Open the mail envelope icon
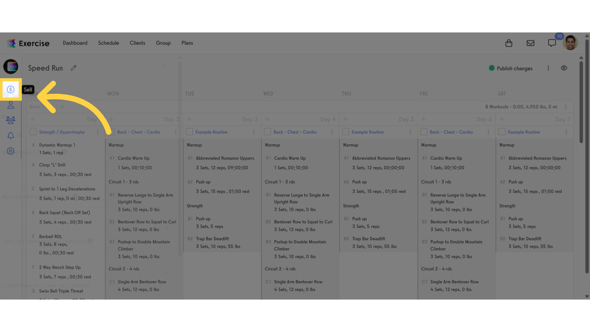 [530, 43]
